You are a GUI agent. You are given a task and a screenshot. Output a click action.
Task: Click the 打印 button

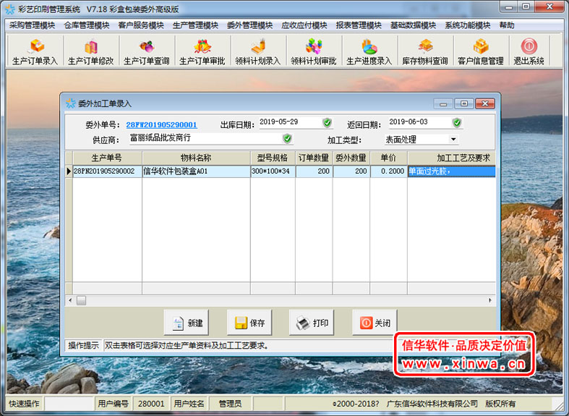tap(312, 323)
